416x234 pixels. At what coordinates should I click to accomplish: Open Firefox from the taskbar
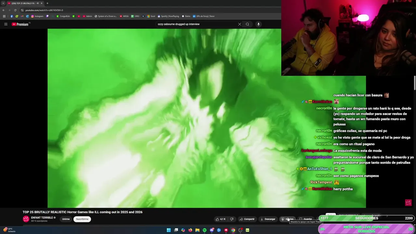pos(190,230)
